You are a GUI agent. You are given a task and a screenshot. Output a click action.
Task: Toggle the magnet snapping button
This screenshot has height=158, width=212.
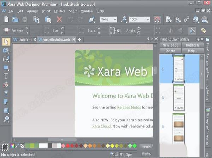point(157,19)
